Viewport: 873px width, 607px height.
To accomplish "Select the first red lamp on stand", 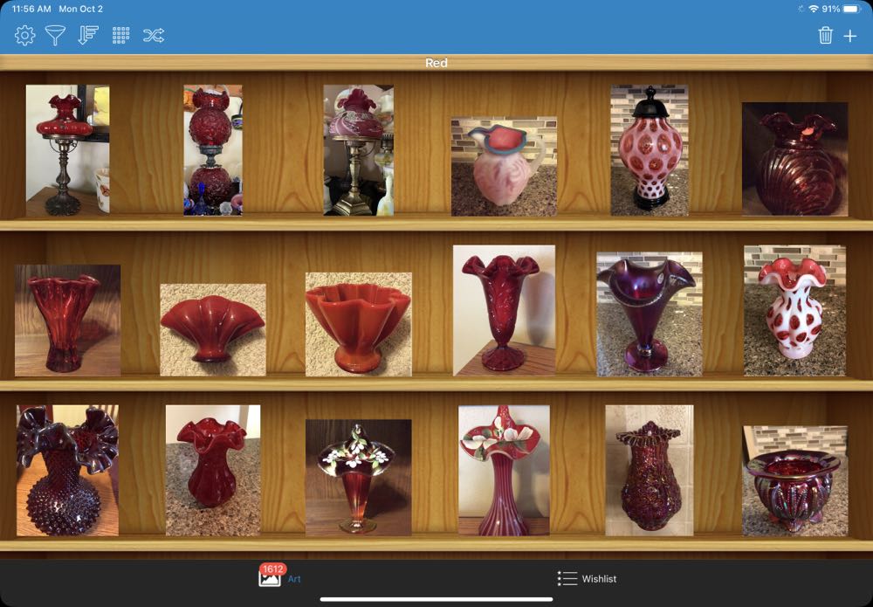I will 67,149.
